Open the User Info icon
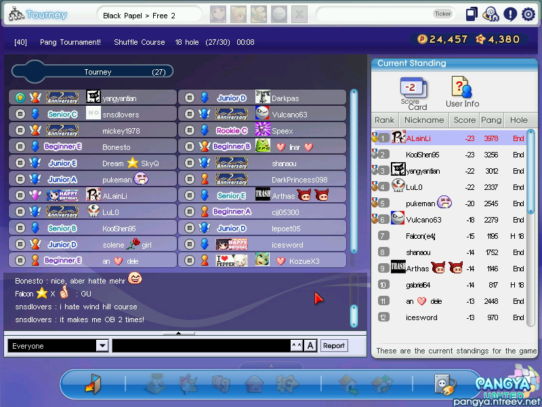This screenshot has height=407, width=542. point(462,92)
